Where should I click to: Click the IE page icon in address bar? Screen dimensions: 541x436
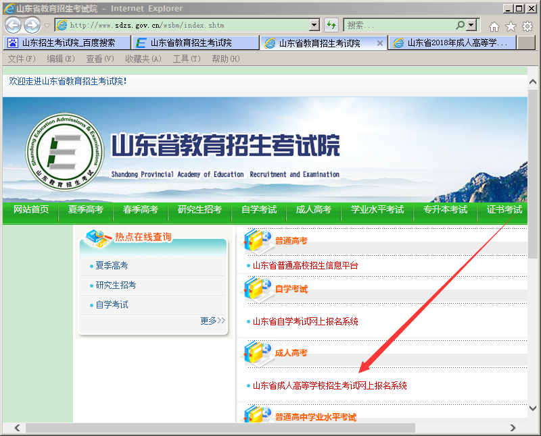coord(62,25)
